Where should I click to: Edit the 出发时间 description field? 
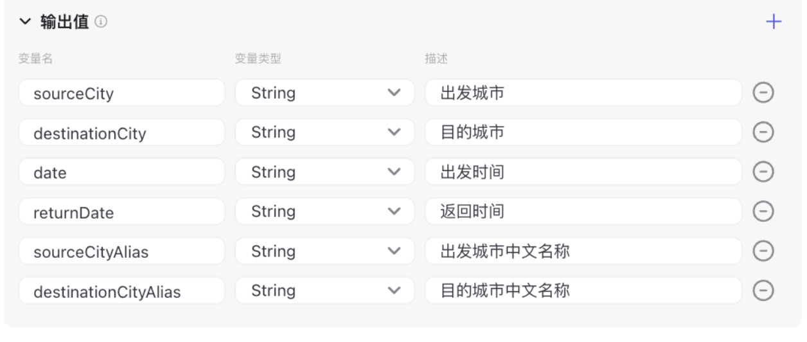click(x=583, y=172)
